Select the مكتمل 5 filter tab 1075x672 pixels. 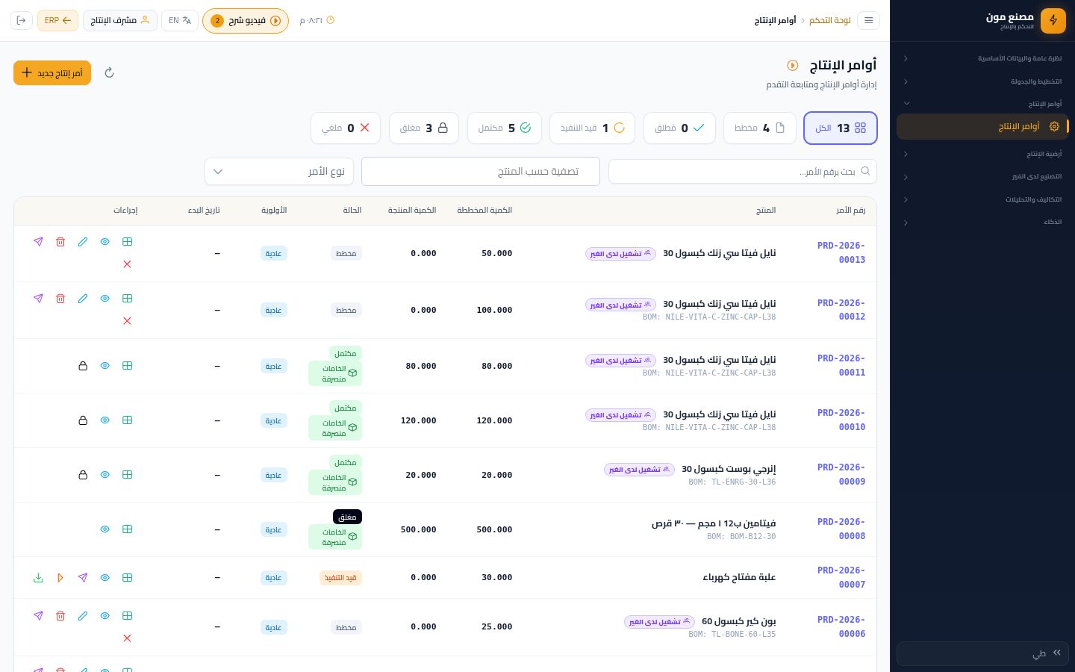pyautogui.click(x=505, y=128)
